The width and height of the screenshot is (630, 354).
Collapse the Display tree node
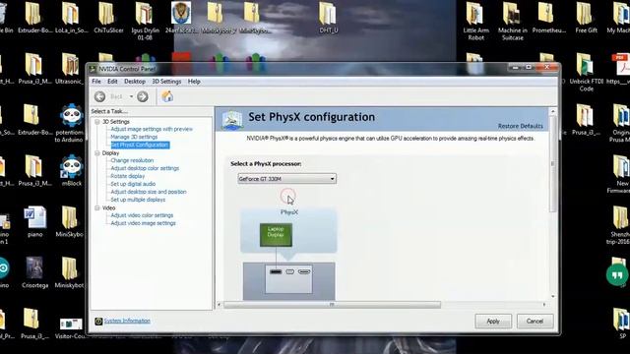97,153
